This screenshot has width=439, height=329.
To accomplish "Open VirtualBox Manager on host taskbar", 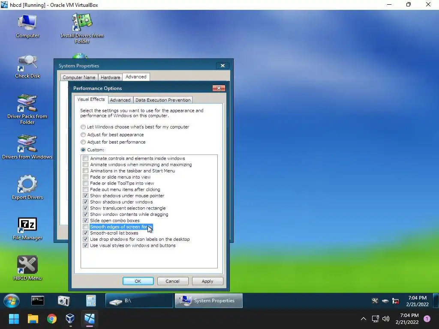I will point(70,319).
